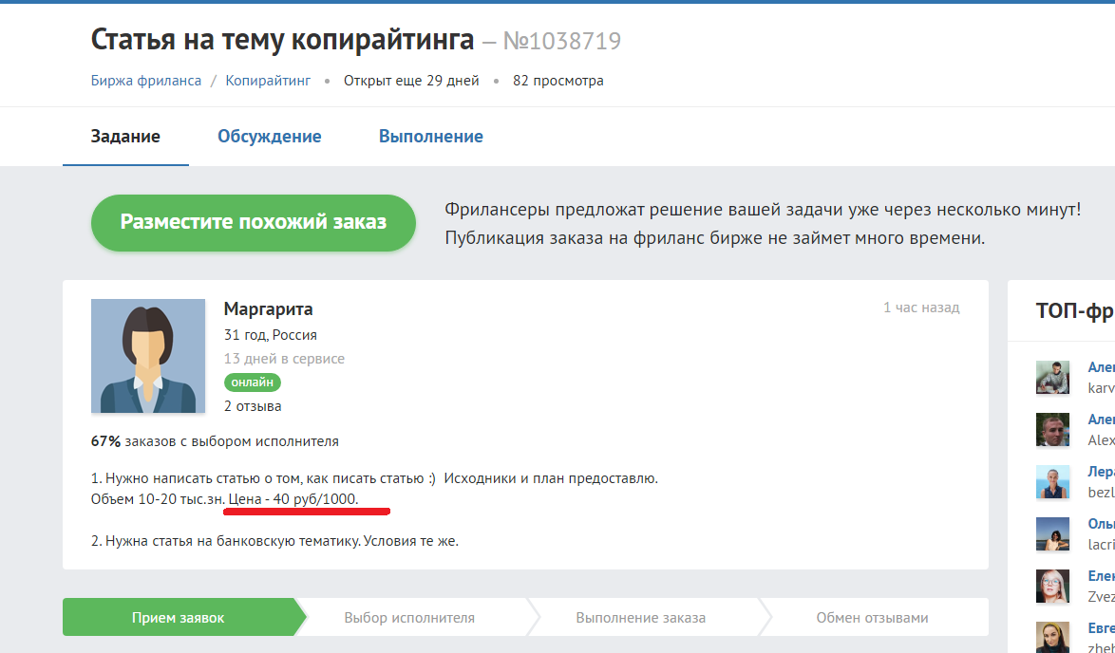Click the 31 год, Россия text
The height and width of the screenshot is (653, 1115).
[271, 335]
